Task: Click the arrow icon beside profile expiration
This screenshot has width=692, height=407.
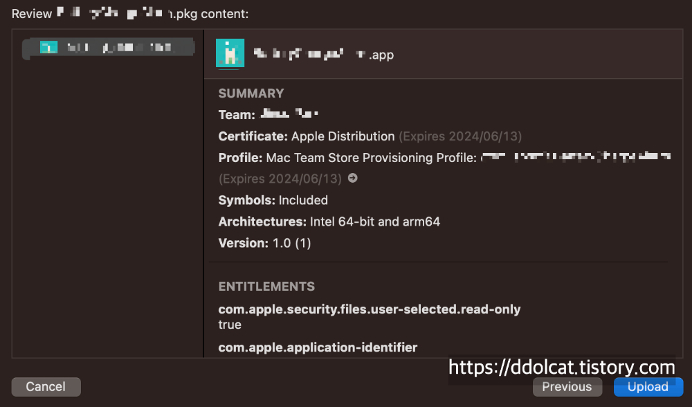Action: [352, 179]
